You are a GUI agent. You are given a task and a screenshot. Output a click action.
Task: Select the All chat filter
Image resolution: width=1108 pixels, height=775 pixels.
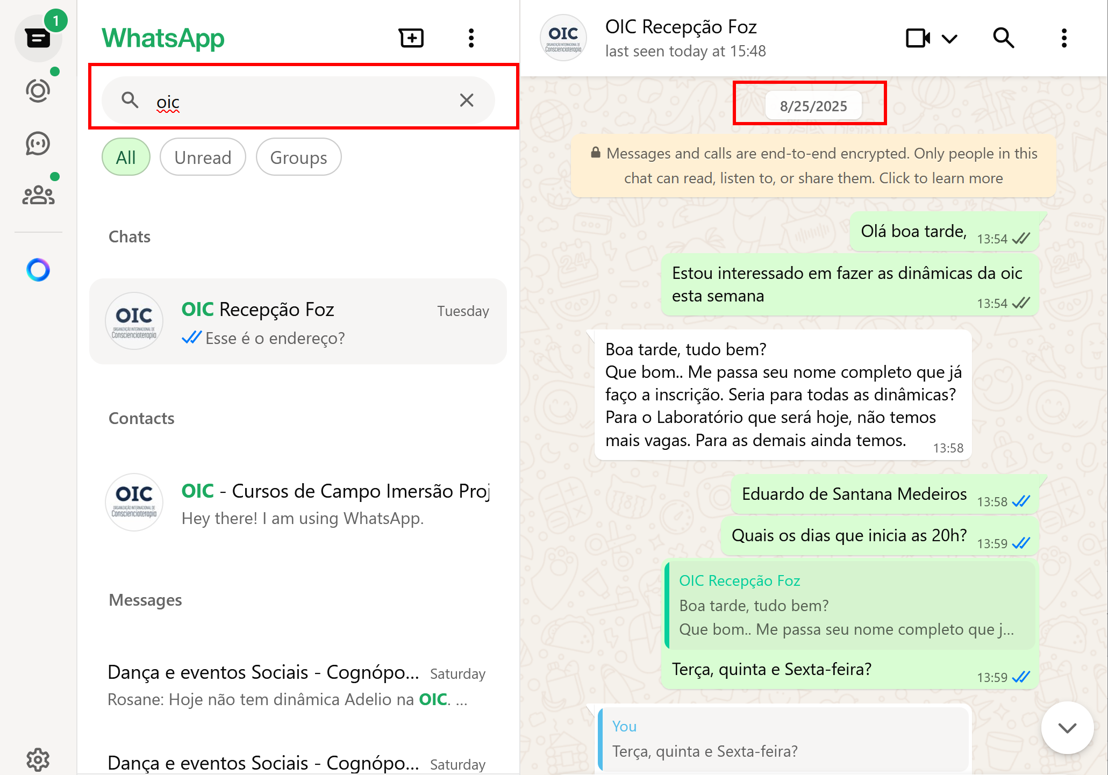[126, 157]
